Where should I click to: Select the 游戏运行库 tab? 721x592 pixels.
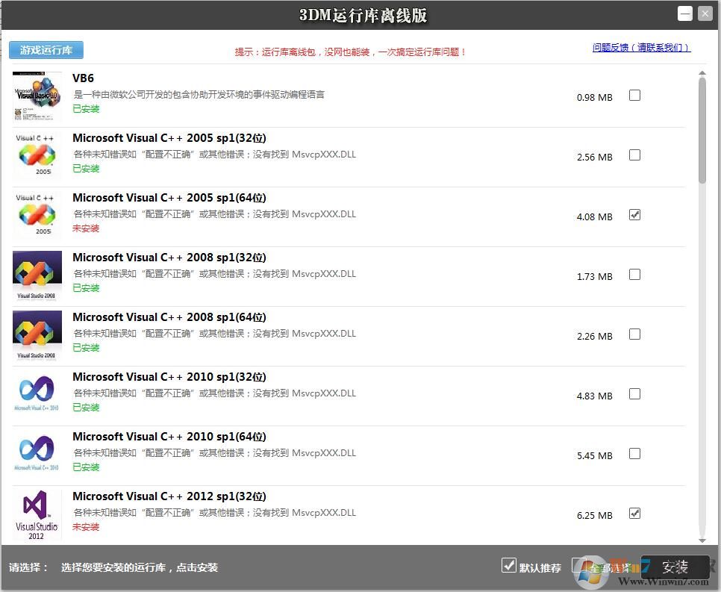click(46, 49)
